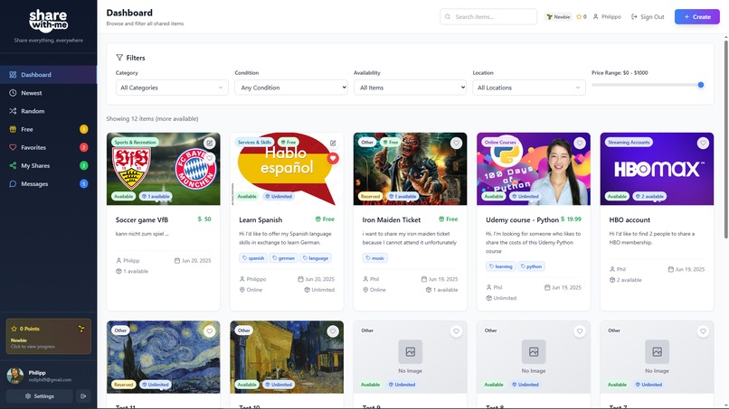Click the learning tag

coord(501,266)
